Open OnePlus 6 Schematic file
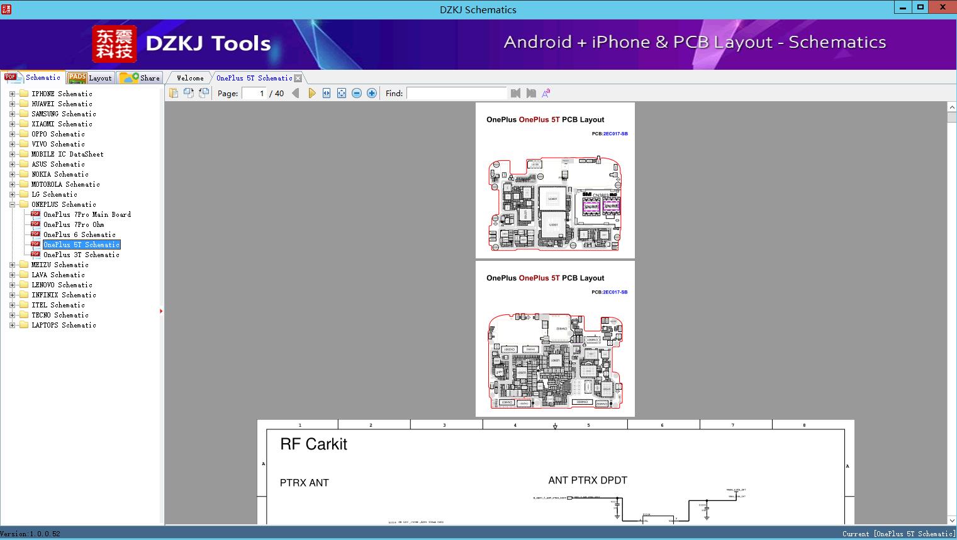The image size is (957, 540). pos(79,234)
